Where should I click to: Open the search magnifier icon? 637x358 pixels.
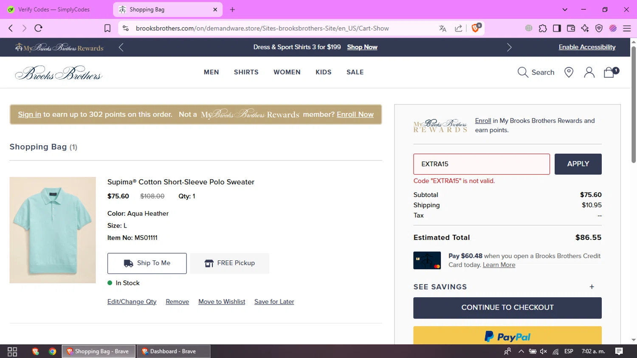click(522, 72)
